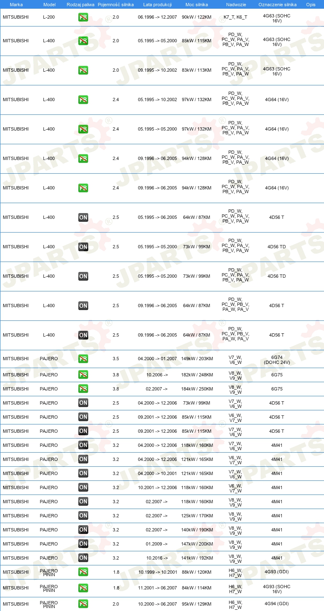The height and width of the screenshot is (611, 324).
Task: Select the '4D56 T' cell for L-400 05.1995 -> 06.2005
Action: click(x=277, y=217)
